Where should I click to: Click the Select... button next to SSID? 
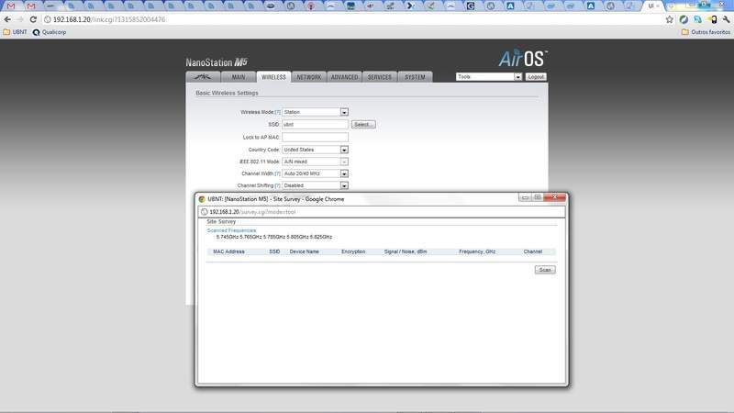coord(363,125)
